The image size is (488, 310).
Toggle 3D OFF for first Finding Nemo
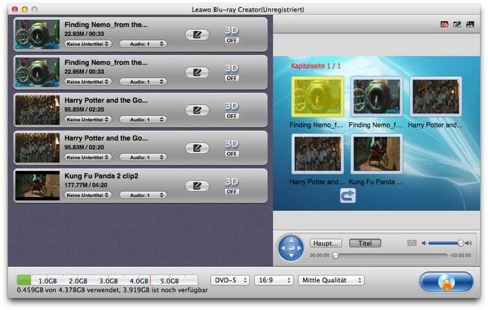(x=232, y=40)
